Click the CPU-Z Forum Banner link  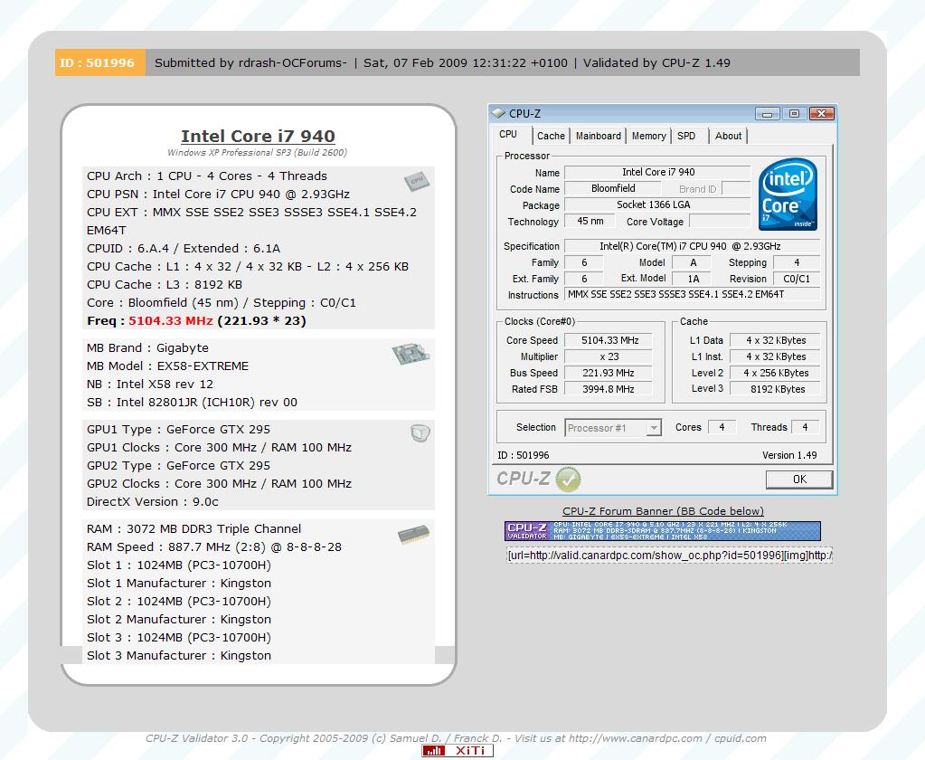point(663,511)
